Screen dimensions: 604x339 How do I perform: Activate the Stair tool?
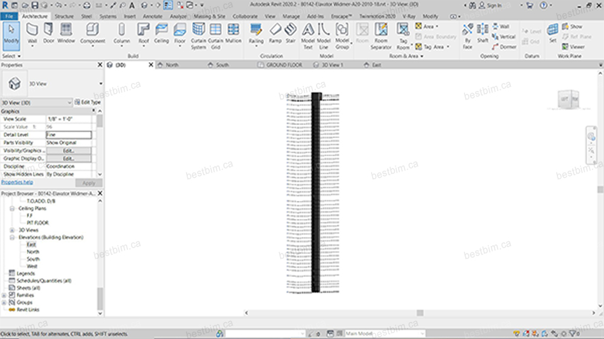coord(291,32)
